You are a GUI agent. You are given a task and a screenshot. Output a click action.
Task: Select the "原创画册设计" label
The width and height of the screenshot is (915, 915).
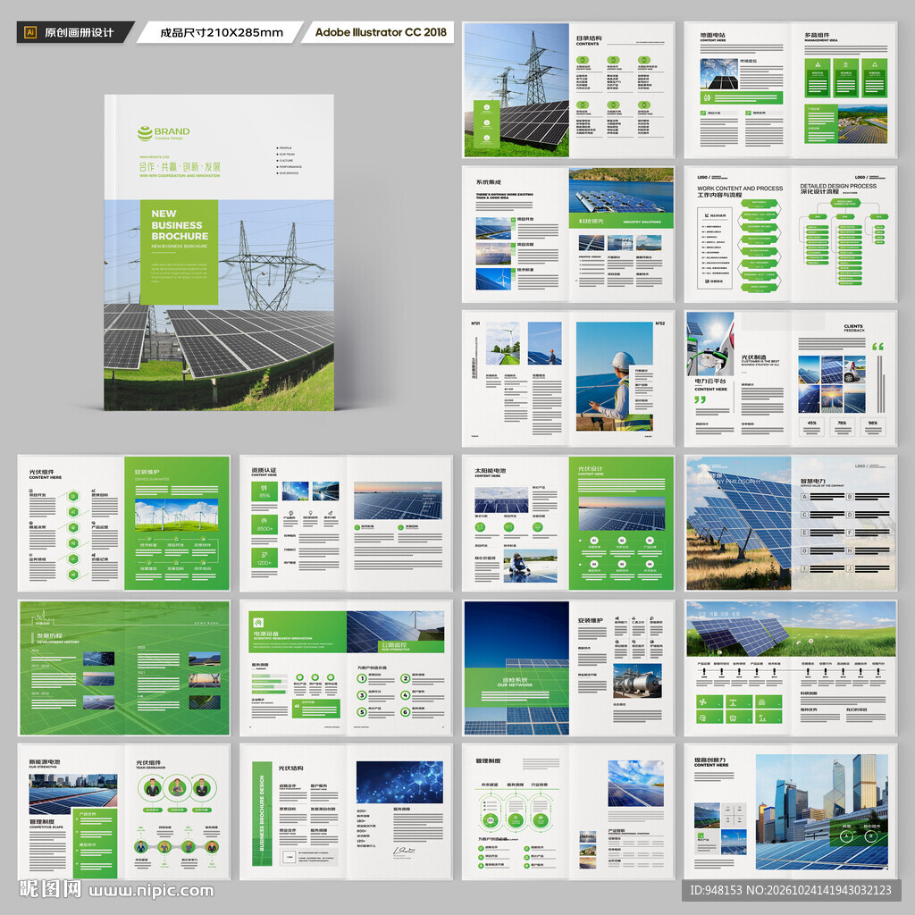coord(79,33)
